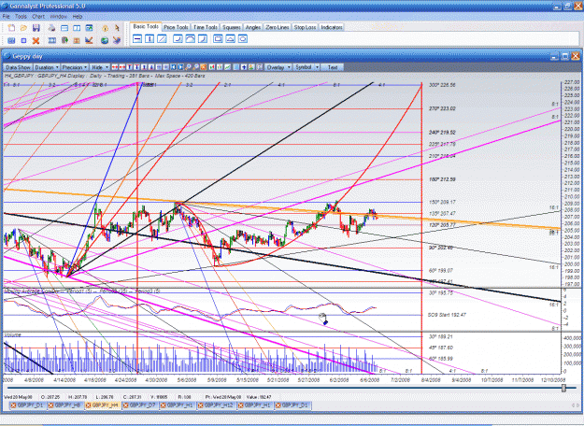Switch to the Angles tab
The height and width of the screenshot is (426, 584).
[253, 27]
